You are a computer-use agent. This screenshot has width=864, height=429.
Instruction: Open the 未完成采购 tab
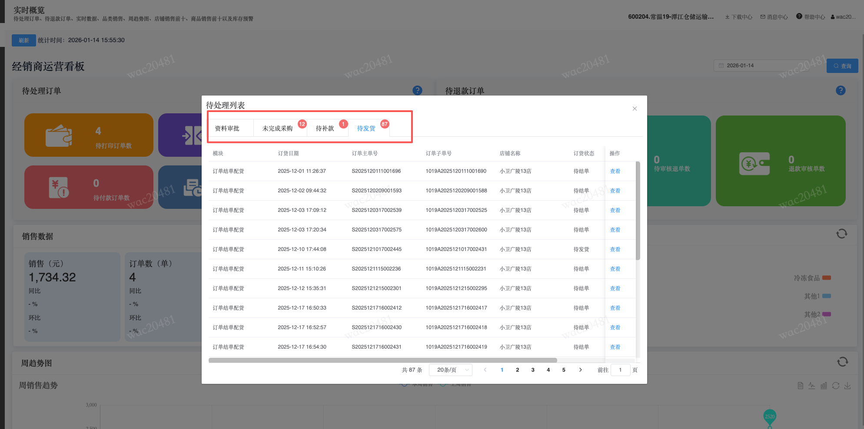pyautogui.click(x=277, y=129)
